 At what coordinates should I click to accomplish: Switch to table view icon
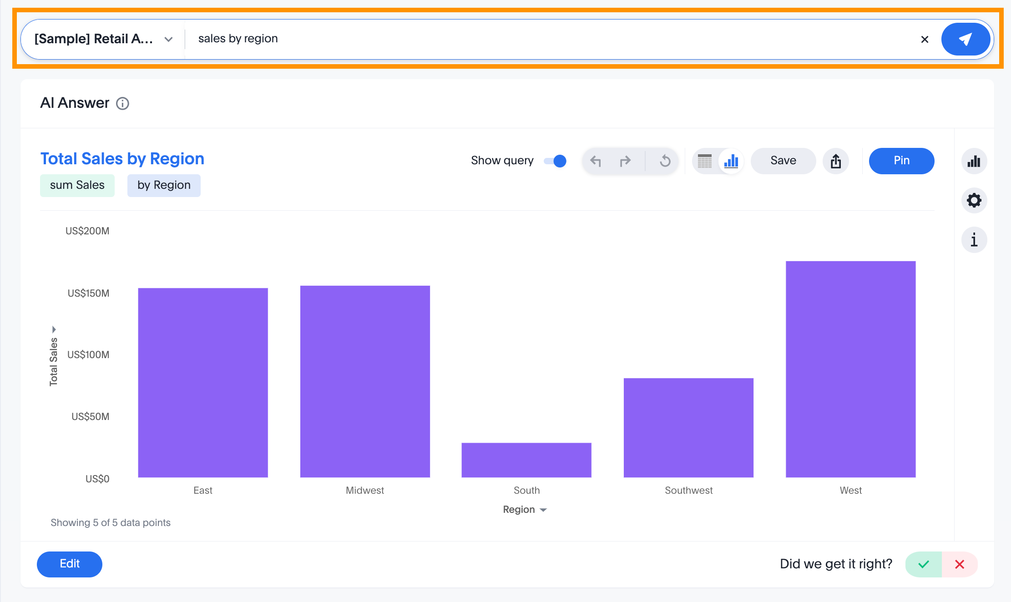(x=705, y=161)
